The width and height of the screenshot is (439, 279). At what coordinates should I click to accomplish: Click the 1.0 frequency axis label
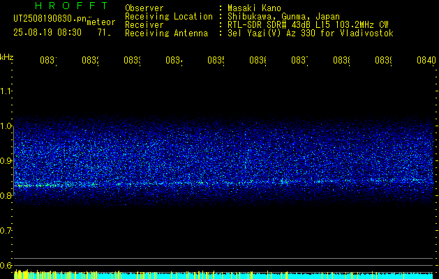6,126
